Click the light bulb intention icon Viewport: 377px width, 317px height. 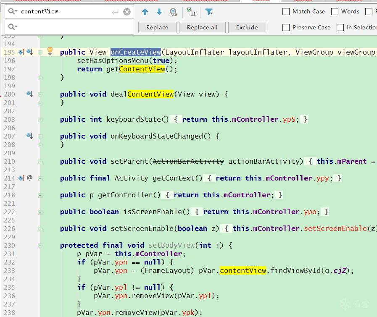pyautogui.click(x=50, y=51)
